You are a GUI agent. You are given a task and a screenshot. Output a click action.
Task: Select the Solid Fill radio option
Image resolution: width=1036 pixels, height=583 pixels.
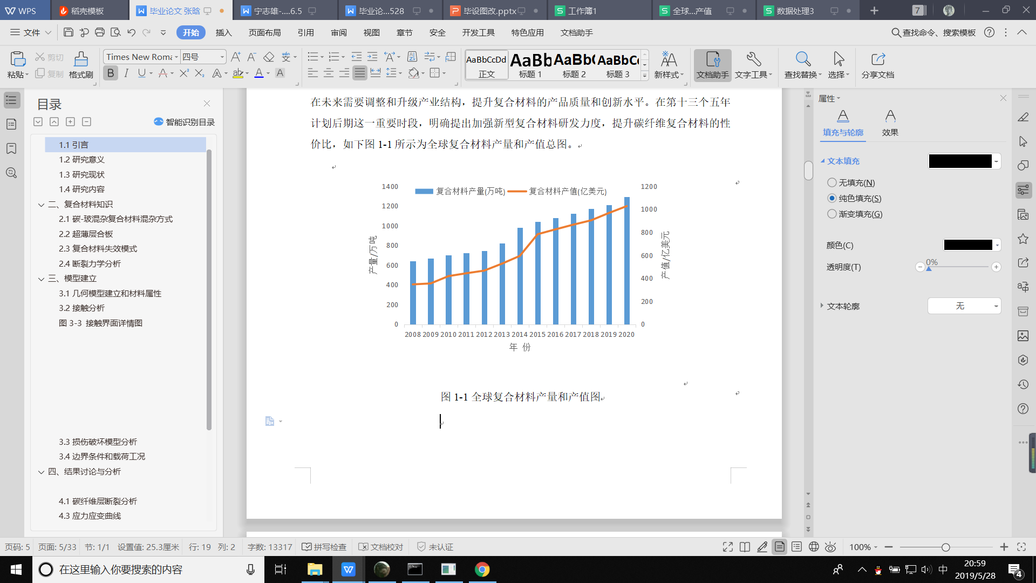(x=832, y=198)
